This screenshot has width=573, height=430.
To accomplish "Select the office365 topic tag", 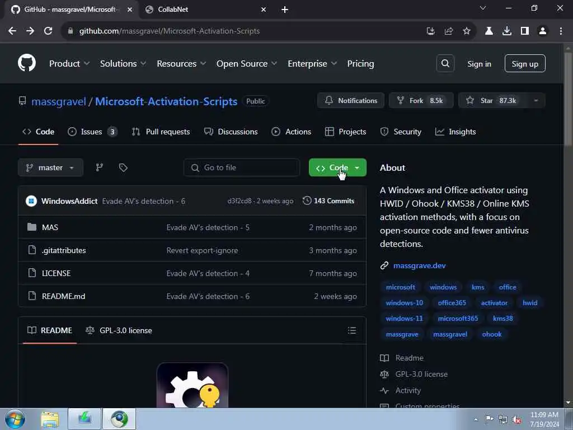I will coord(452,303).
